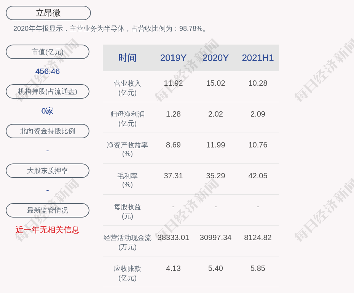Click the 最新监管情况 pill
Screen dimensions: 354x293
48,210
